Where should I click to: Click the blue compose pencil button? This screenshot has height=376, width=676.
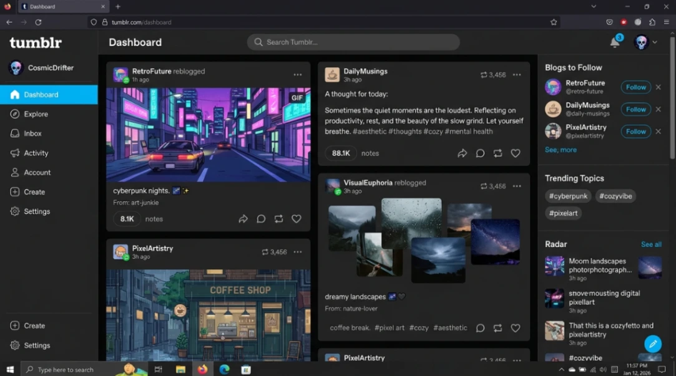coord(653,344)
